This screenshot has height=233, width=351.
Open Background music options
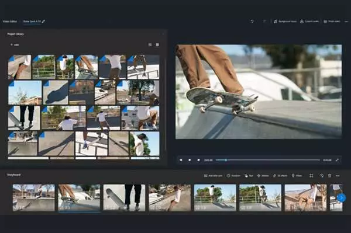click(285, 22)
